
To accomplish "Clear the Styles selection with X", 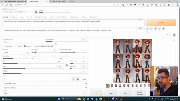I will click(168, 35).
